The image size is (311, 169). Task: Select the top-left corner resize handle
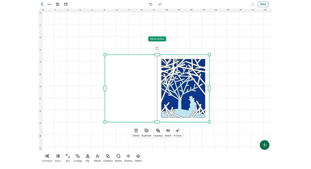point(105,55)
